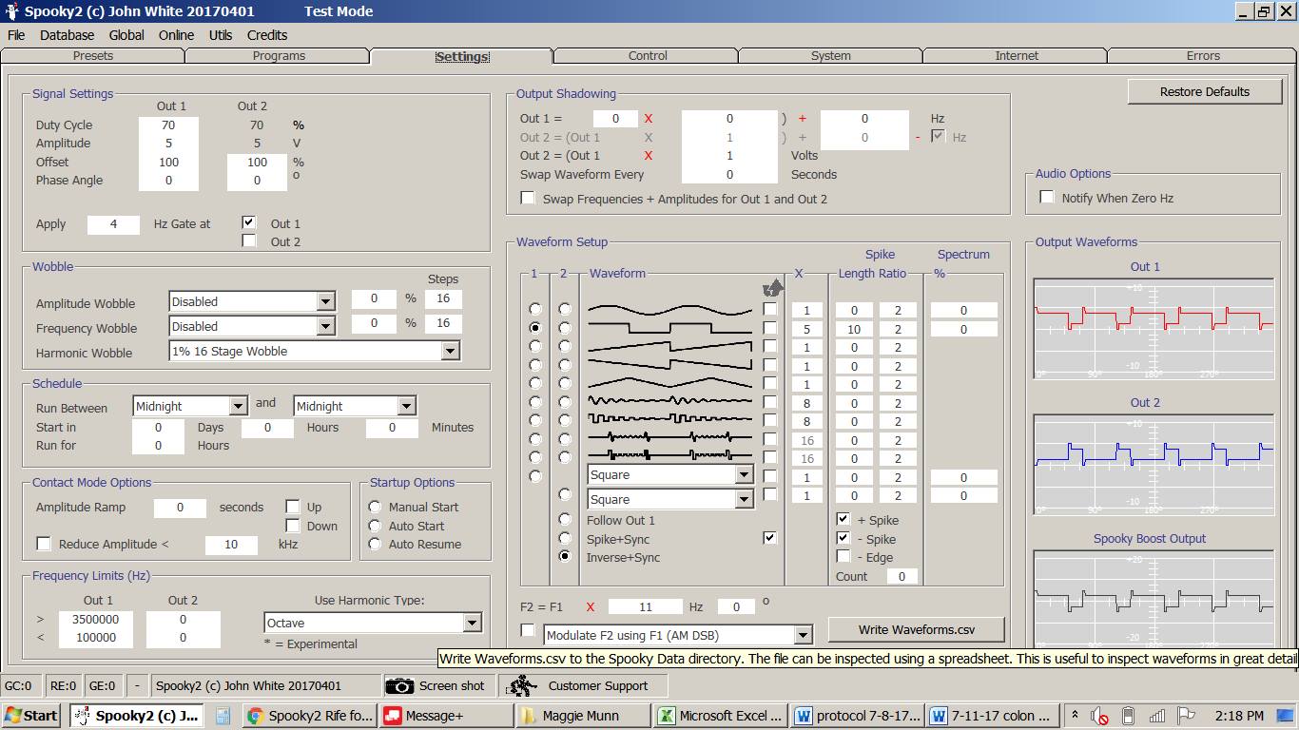Open Out 2 custom Square waveform dropdown
The image size is (1299, 730).
click(x=744, y=499)
